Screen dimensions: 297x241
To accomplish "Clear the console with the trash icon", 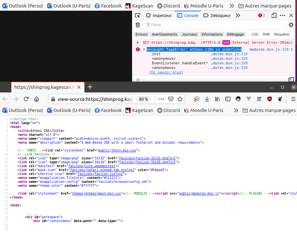I will coord(138,25).
